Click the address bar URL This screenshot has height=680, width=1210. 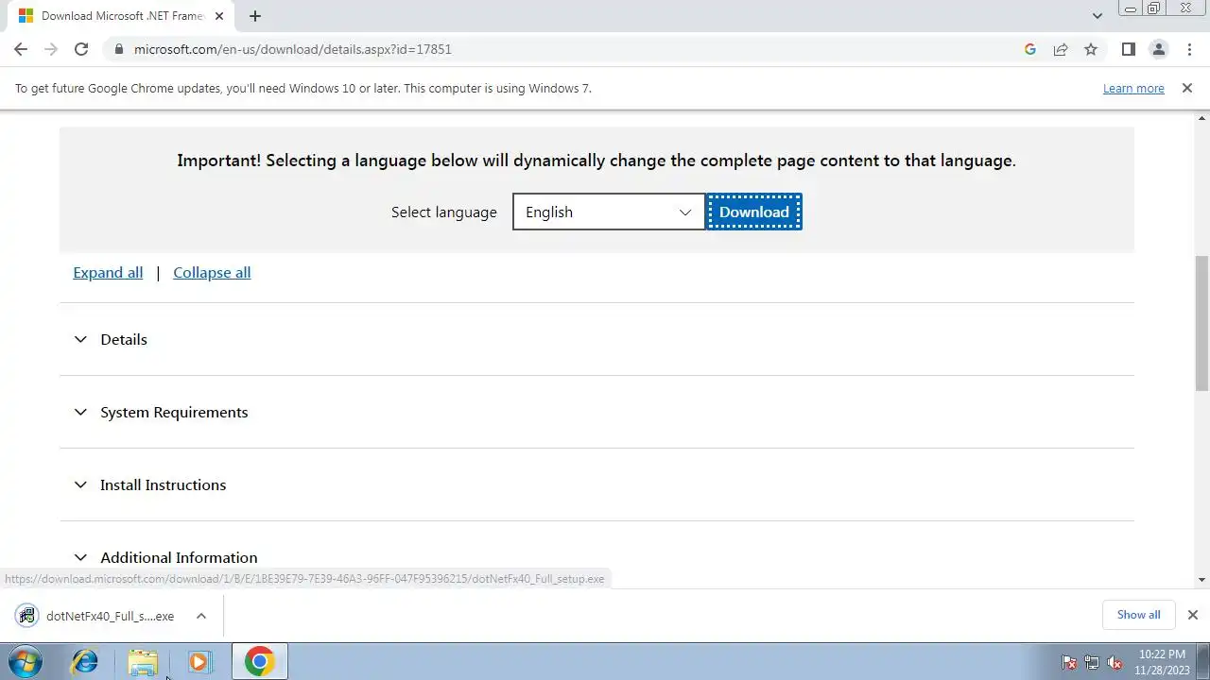coord(293,49)
